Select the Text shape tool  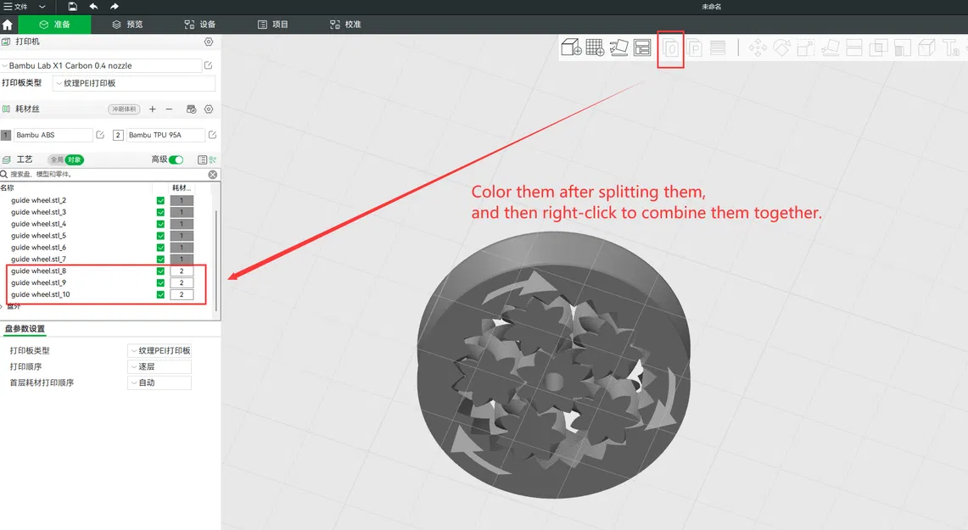(950, 47)
